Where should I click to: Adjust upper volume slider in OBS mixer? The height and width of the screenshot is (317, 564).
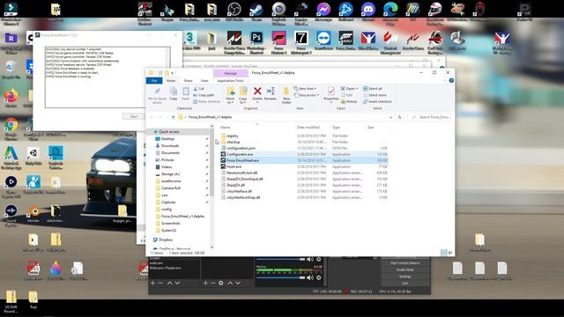click(280, 259)
